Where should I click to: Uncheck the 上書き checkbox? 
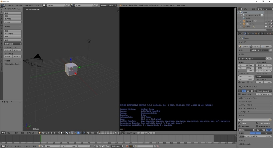[240, 123]
